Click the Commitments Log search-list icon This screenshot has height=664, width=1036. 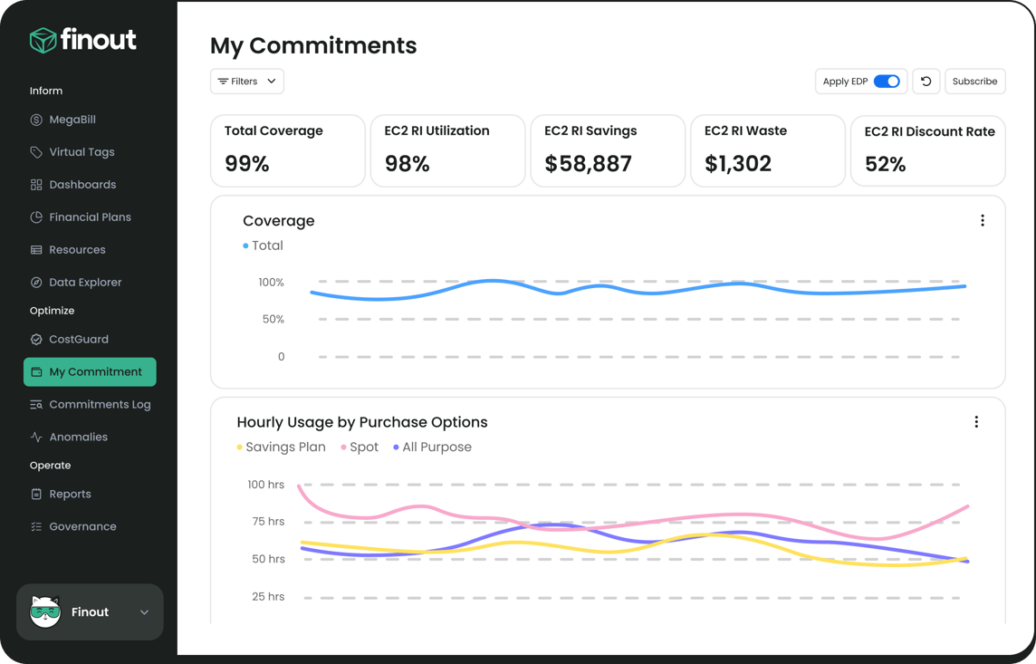pyautogui.click(x=36, y=404)
